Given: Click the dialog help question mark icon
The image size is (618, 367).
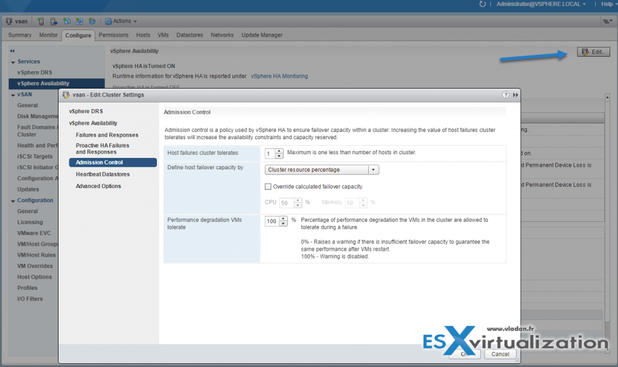Looking at the screenshot, I should coord(505,95).
